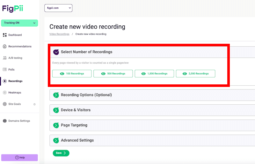
Task: Click the Domains Settings globe icon
Action: 5,121
